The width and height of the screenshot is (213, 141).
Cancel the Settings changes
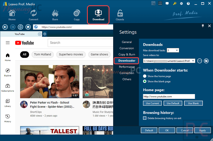(x=185, y=130)
